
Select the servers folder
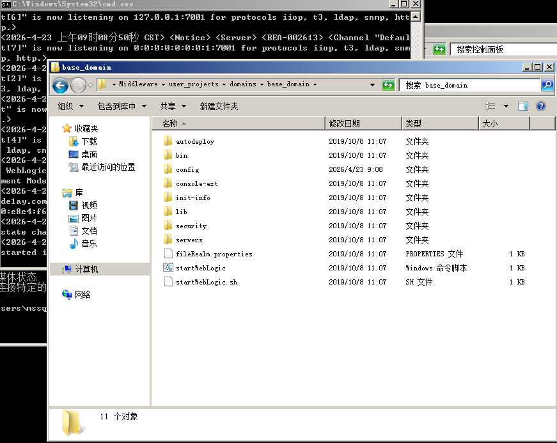click(x=189, y=240)
